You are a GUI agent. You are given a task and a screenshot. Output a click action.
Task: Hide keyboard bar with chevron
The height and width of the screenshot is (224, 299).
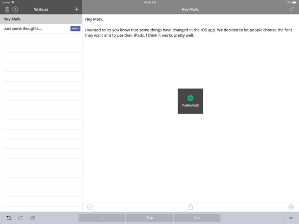(x=291, y=218)
